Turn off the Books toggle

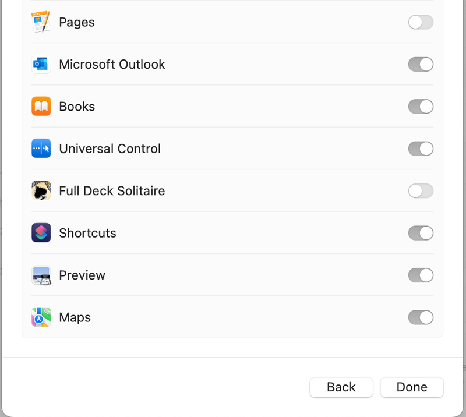point(421,107)
